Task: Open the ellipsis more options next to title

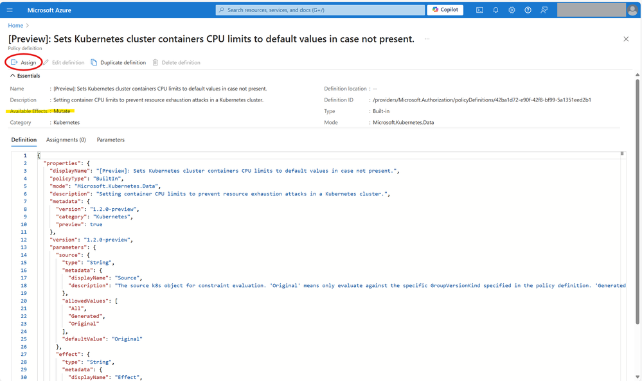Action: coord(427,39)
